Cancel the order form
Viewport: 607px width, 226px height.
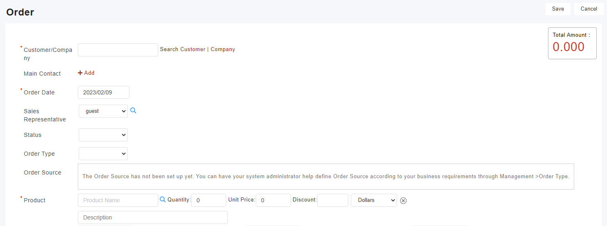[589, 9]
